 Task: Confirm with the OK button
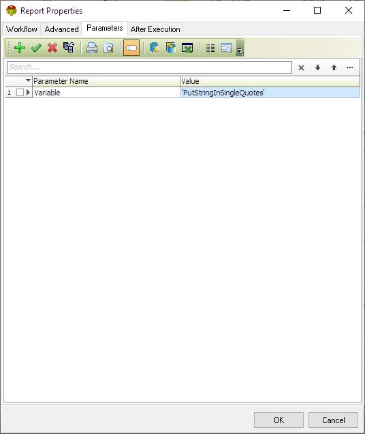pyautogui.click(x=279, y=420)
